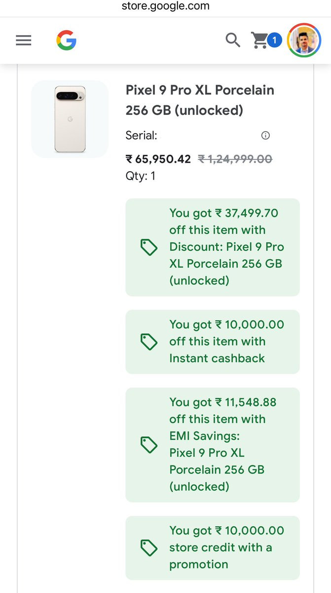Click the ₹65,950.42 discounted price

point(158,159)
